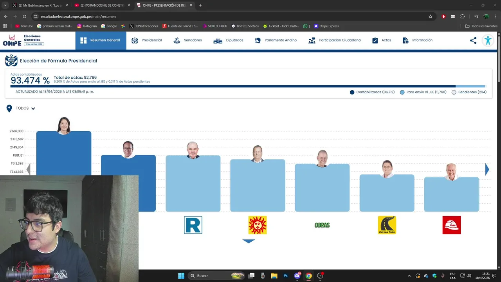Open the Actas section
Image resolution: width=501 pixels, height=282 pixels.
click(x=381, y=40)
